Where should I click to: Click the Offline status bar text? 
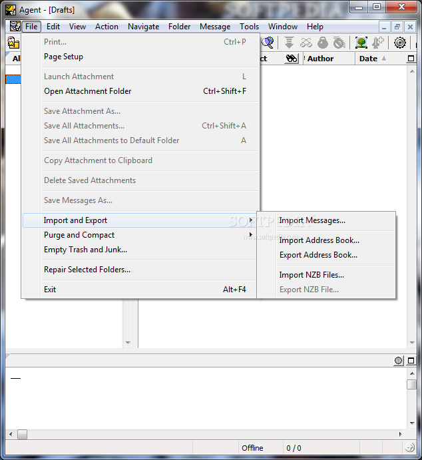click(x=252, y=448)
